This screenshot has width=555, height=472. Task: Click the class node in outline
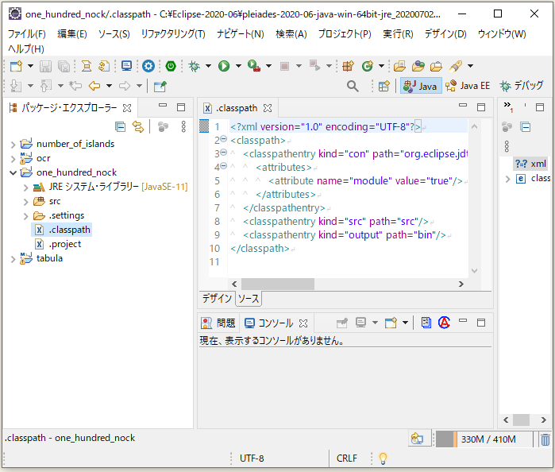[x=533, y=179]
